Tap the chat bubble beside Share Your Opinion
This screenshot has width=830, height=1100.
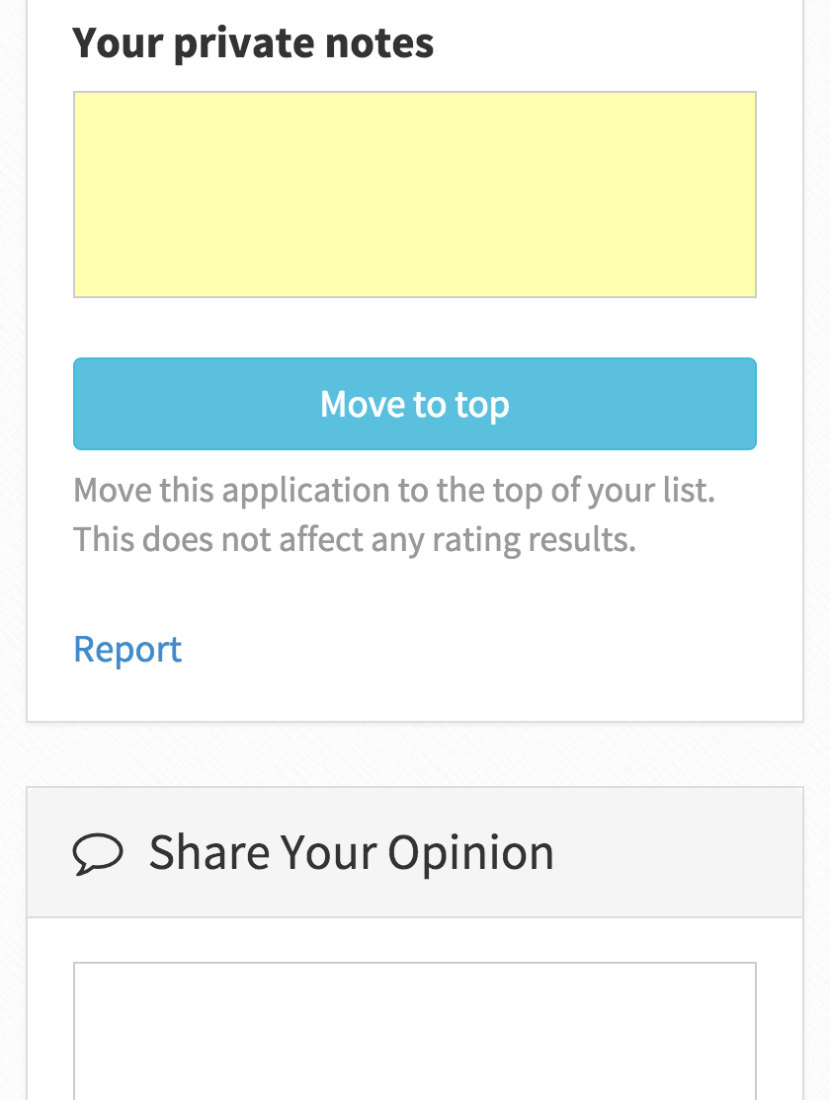tap(98, 854)
